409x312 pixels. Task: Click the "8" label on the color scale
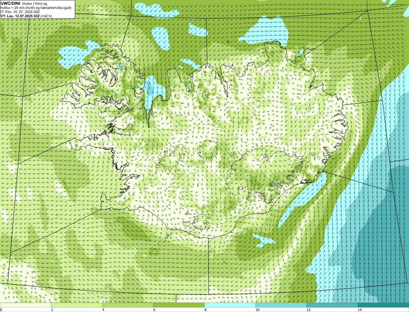pos(205,310)
